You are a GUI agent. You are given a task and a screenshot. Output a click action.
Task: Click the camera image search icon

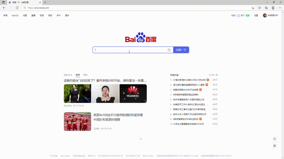coord(169,50)
